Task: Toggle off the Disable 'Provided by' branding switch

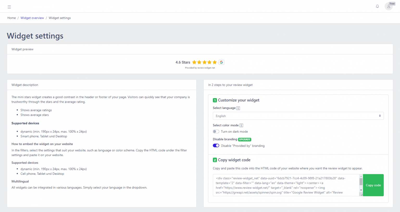Action: (216, 146)
